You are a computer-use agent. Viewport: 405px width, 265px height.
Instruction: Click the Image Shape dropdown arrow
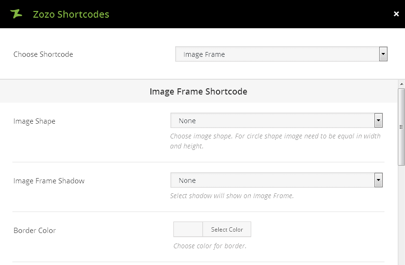pos(378,121)
